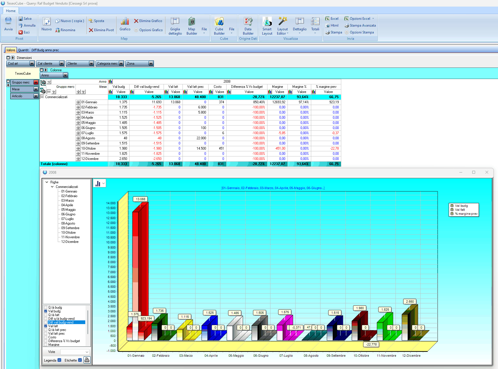Open the Gruppo merc red filter dropdown
The width and height of the screenshot is (498, 369).
[36, 82]
